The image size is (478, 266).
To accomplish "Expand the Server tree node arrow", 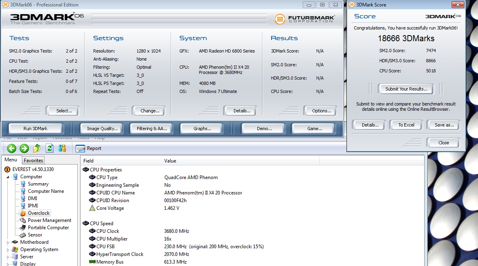I will pyautogui.click(x=8, y=257).
